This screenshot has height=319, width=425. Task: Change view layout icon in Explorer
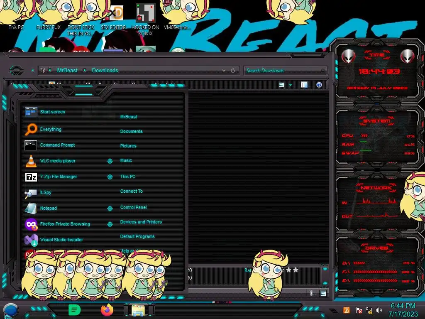[281, 85]
